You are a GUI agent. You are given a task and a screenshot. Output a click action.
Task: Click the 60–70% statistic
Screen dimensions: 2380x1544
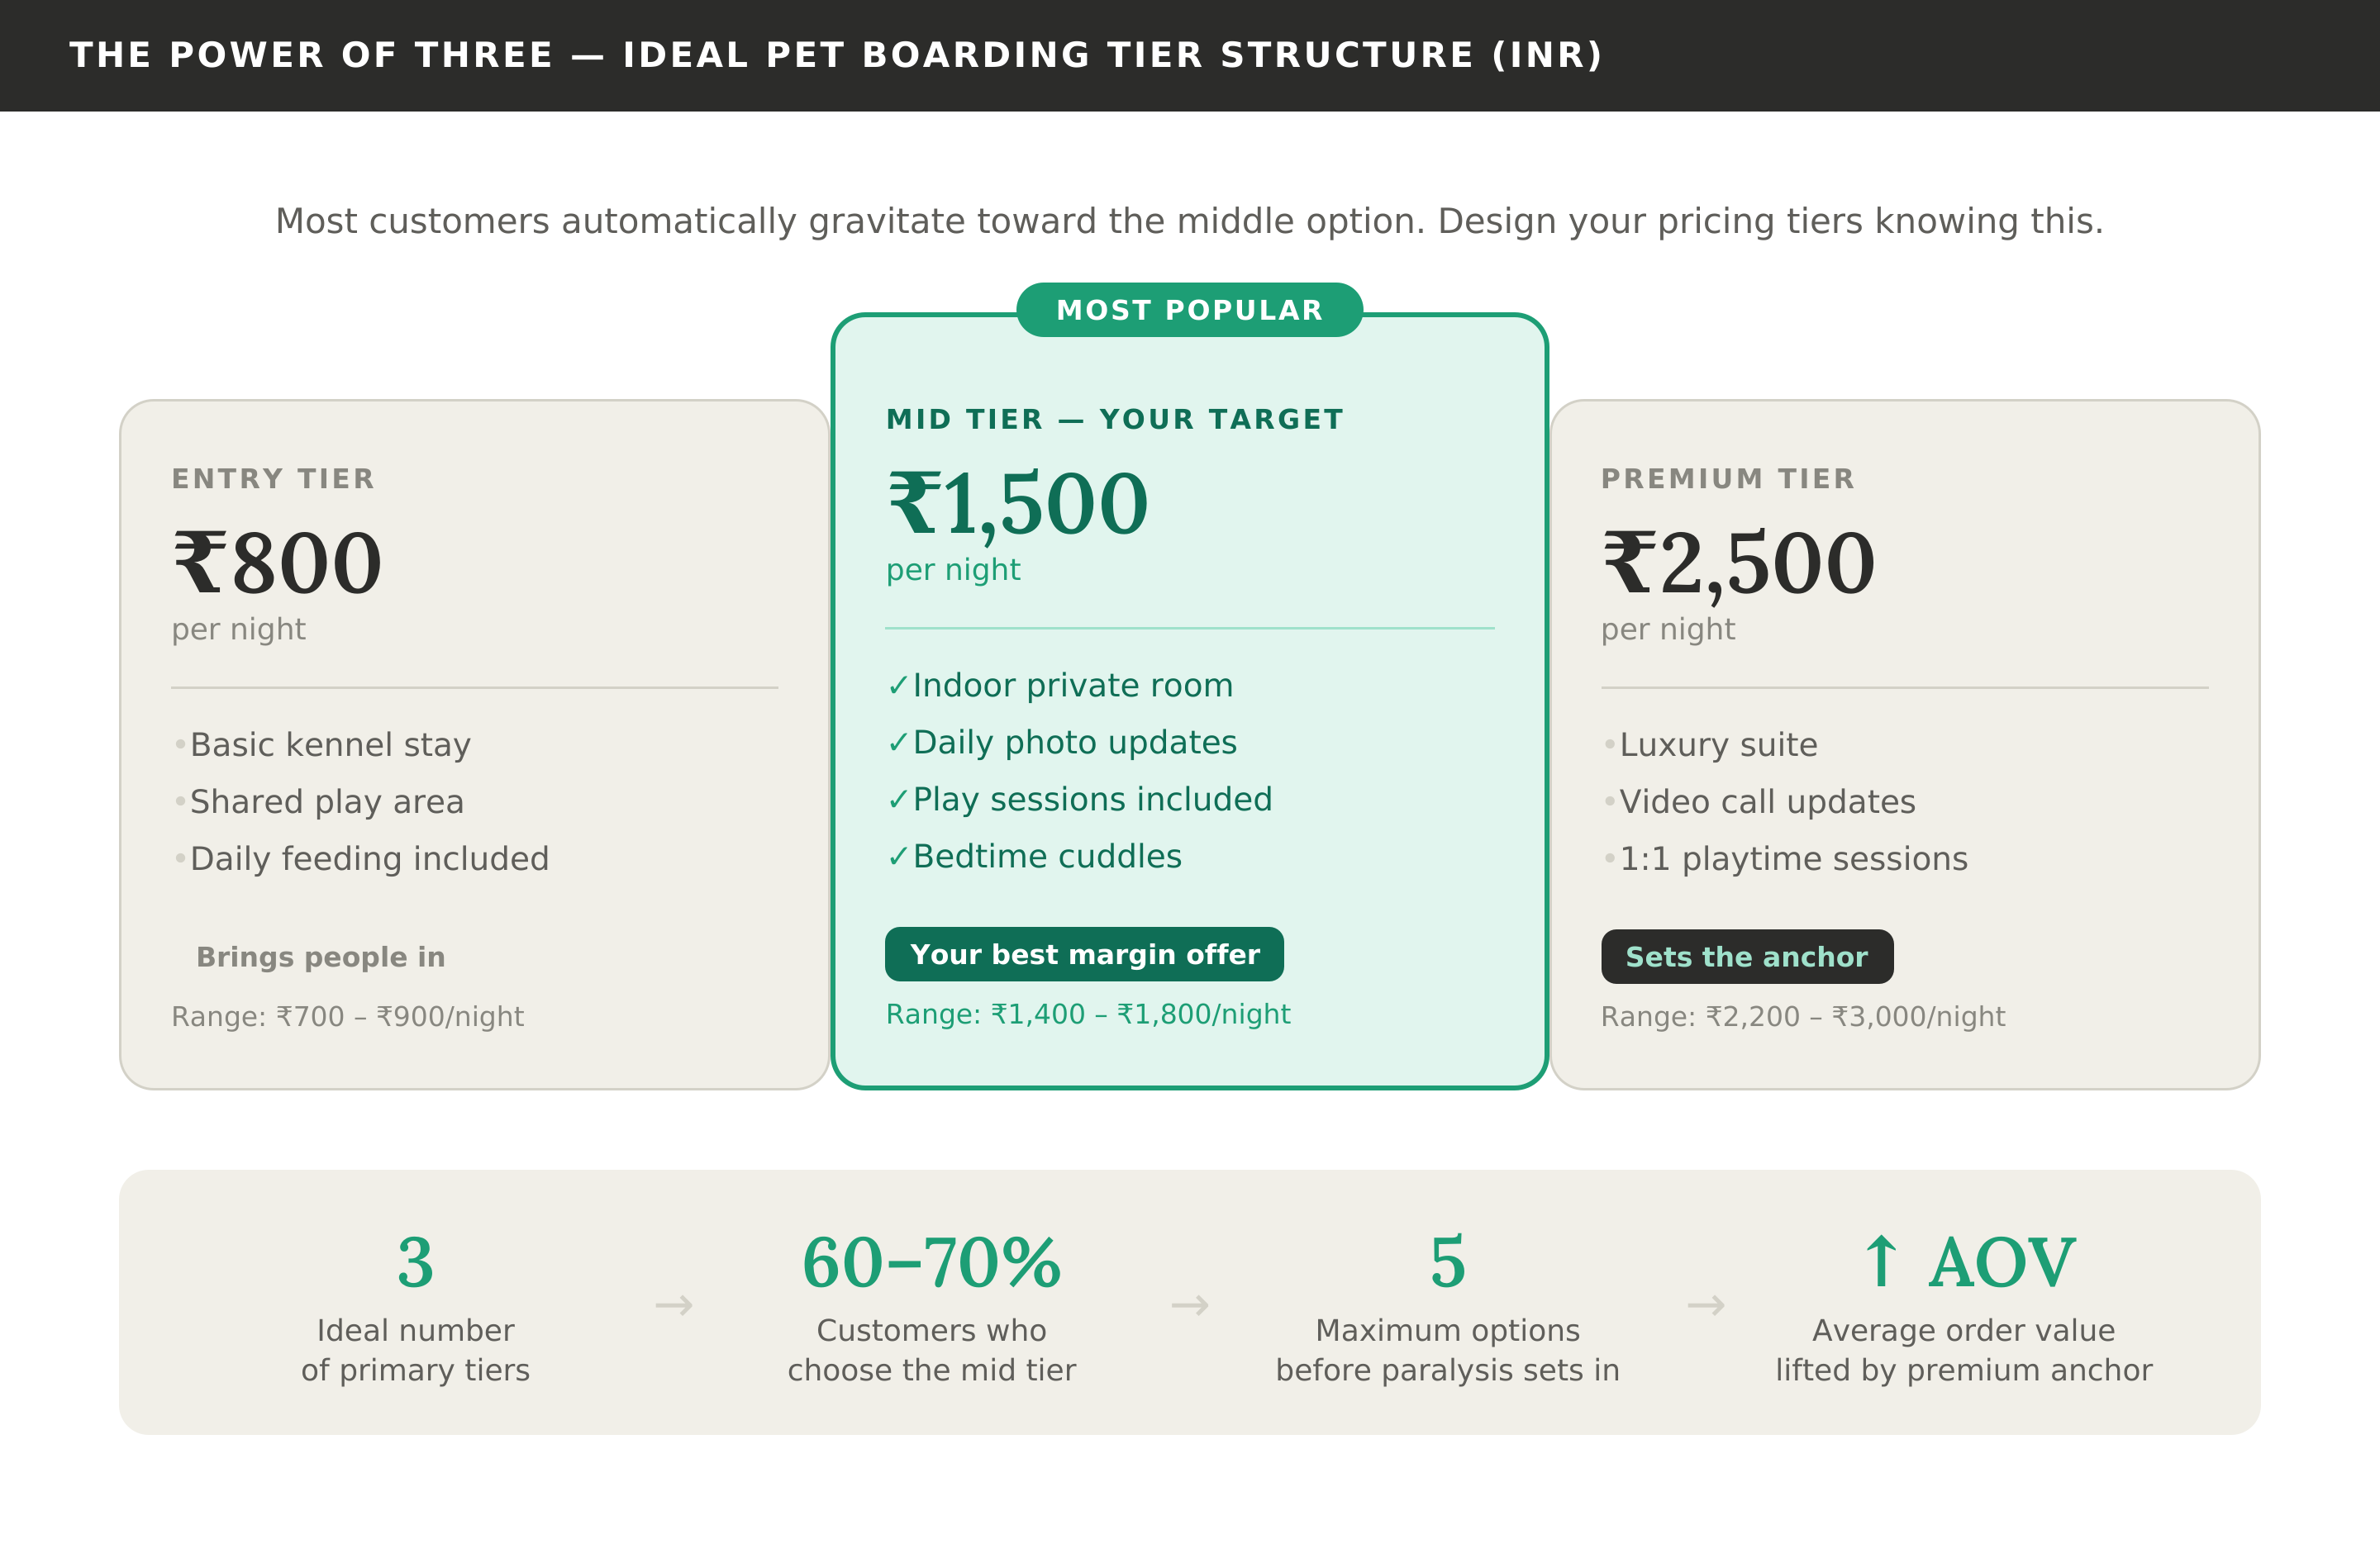point(931,1262)
